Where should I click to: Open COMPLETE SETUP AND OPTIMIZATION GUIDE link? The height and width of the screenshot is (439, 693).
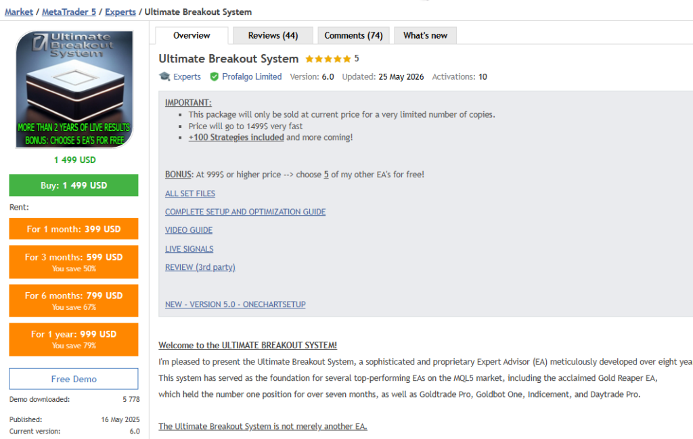click(x=245, y=212)
